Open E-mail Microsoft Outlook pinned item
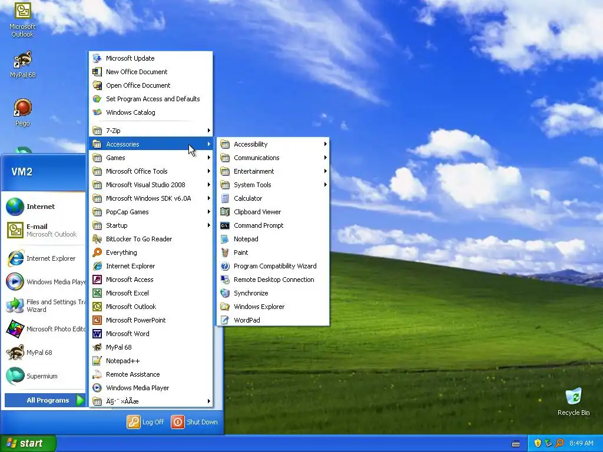The image size is (603, 452). coord(45,230)
